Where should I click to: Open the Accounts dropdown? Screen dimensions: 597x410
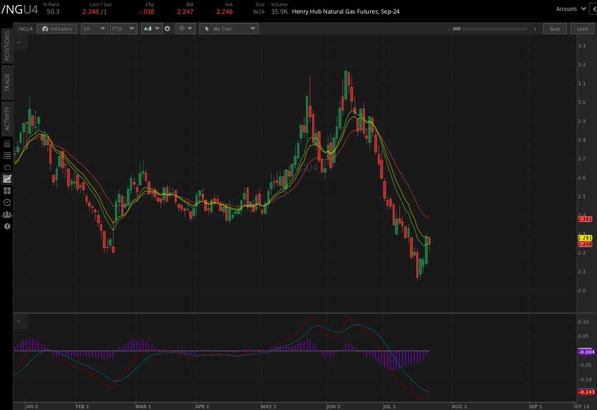570,8
